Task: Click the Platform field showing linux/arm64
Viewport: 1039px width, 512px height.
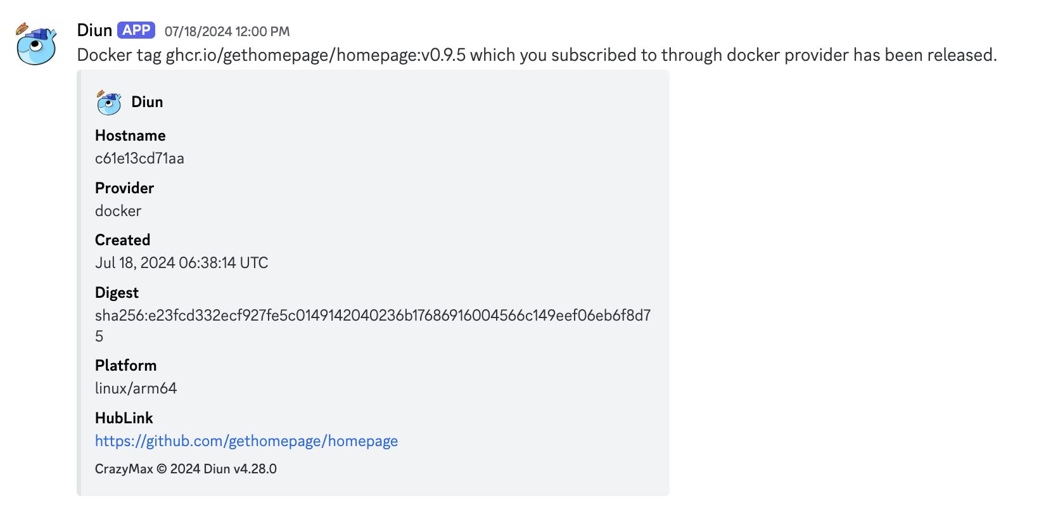Action: point(136,388)
